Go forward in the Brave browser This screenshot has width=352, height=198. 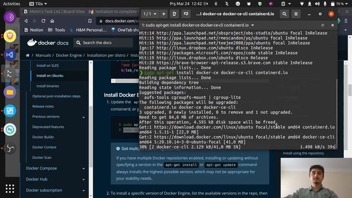(x=35, y=21)
